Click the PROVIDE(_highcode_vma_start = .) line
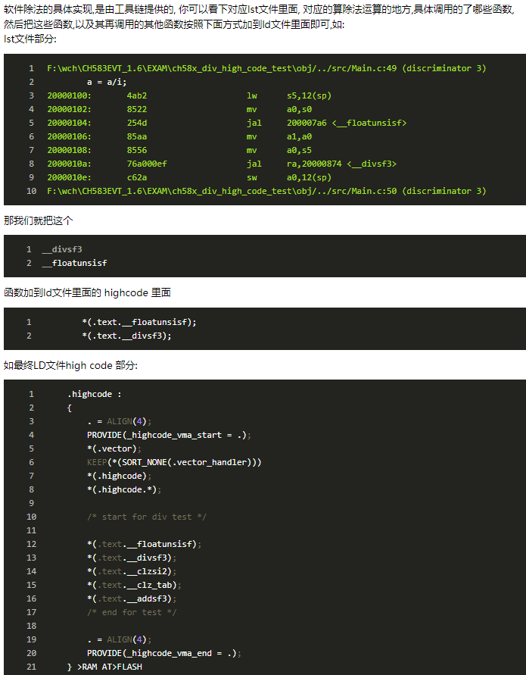This screenshot has height=675, width=526. coord(169,435)
